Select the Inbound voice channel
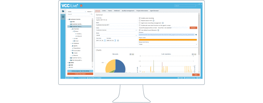This screenshot has height=103, width=263. pos(79,36)
